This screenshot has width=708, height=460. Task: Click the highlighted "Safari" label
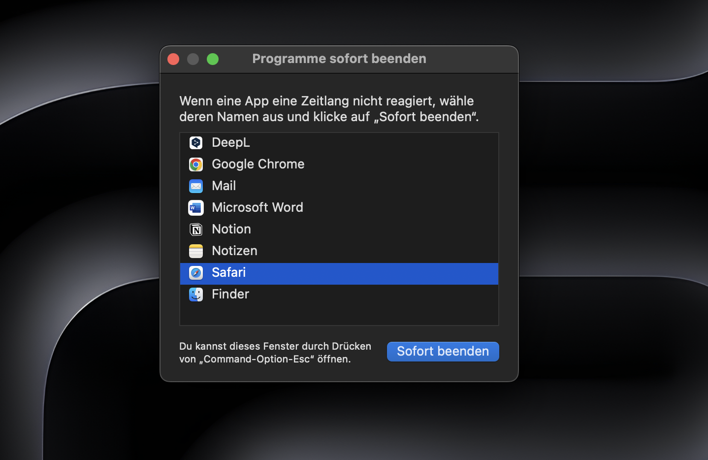point(229,272)
